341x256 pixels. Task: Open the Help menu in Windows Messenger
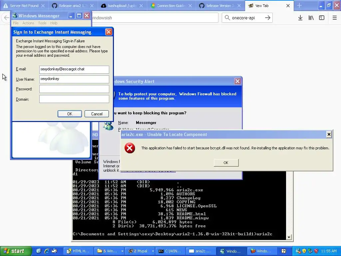pyautogui.click(x=54, y=23)
